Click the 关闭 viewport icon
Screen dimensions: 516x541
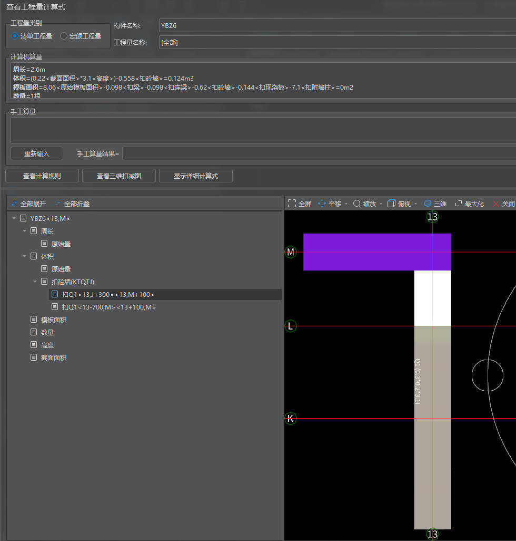[495, 204]
